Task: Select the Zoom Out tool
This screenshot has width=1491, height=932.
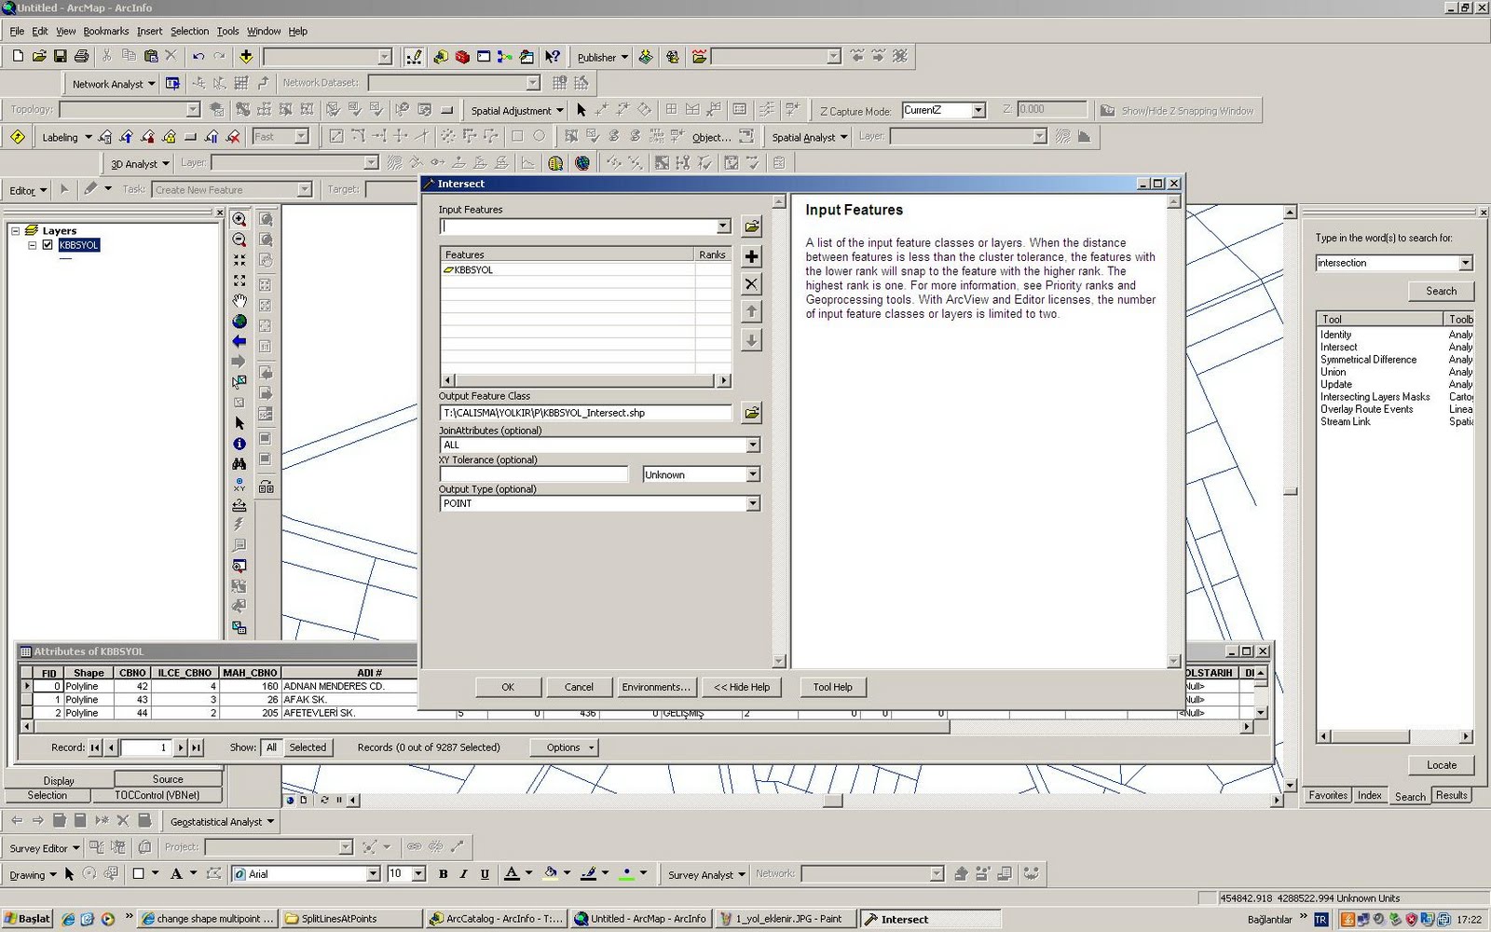Action: pyautogui.click(x=239, y=240)
